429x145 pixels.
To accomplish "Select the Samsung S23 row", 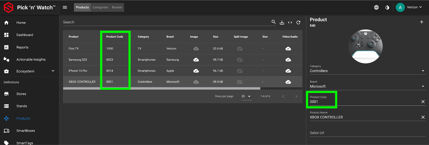I will (183, 60).
